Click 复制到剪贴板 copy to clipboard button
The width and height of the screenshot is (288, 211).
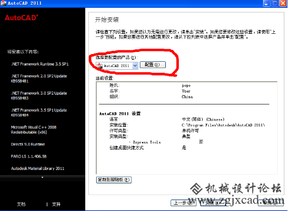[114, 180]
